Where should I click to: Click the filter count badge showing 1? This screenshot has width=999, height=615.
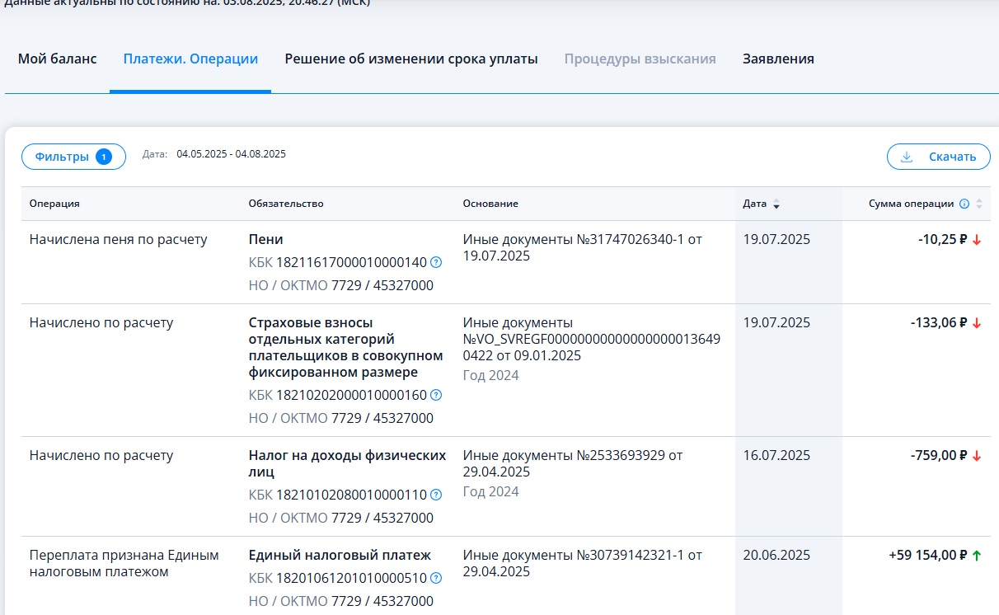[x=103, y=157]
